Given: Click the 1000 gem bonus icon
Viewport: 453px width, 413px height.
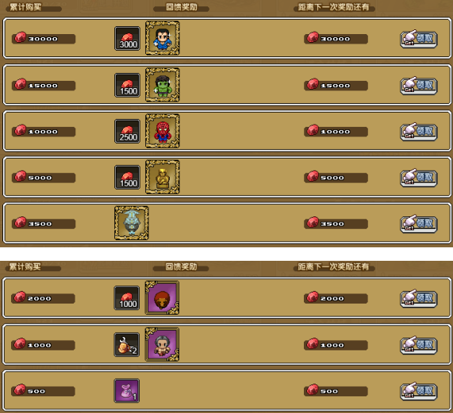Looking at the screenshot, I should tap(127, 298).
